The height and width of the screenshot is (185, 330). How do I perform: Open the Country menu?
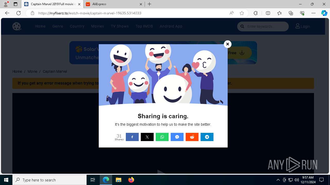pos(77,26)
